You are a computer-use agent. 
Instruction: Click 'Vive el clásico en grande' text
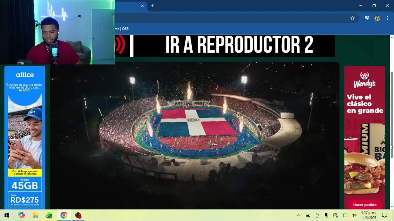365,104
